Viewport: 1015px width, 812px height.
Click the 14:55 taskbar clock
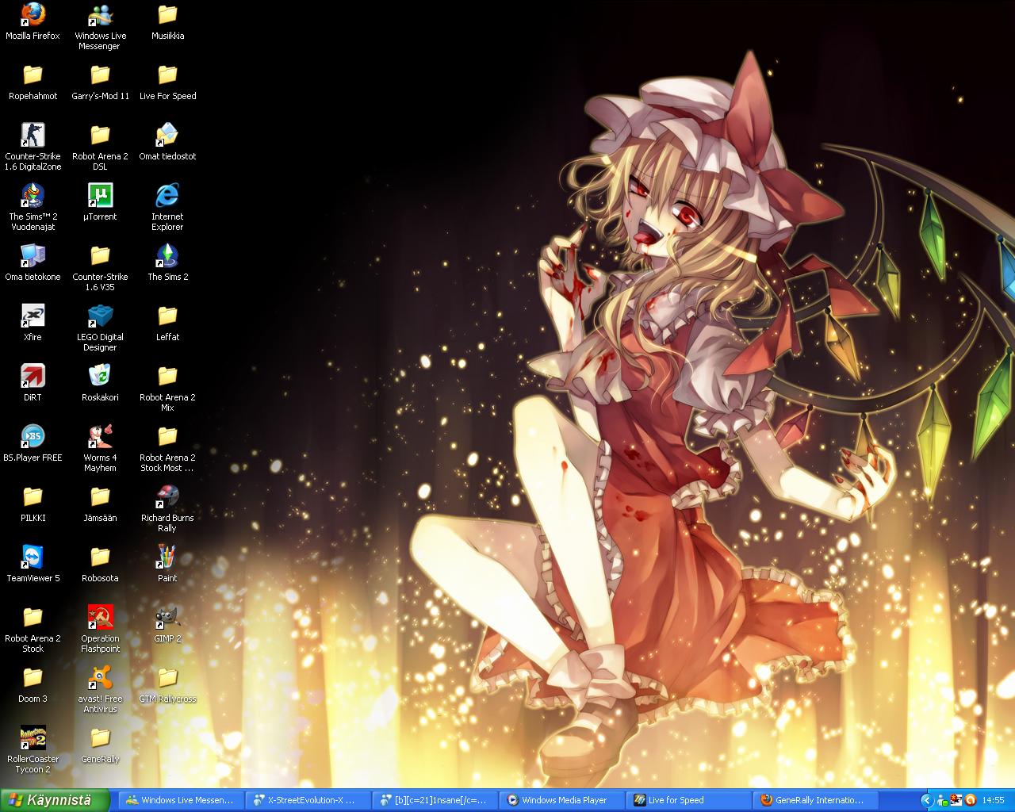[x=993, y=800]
